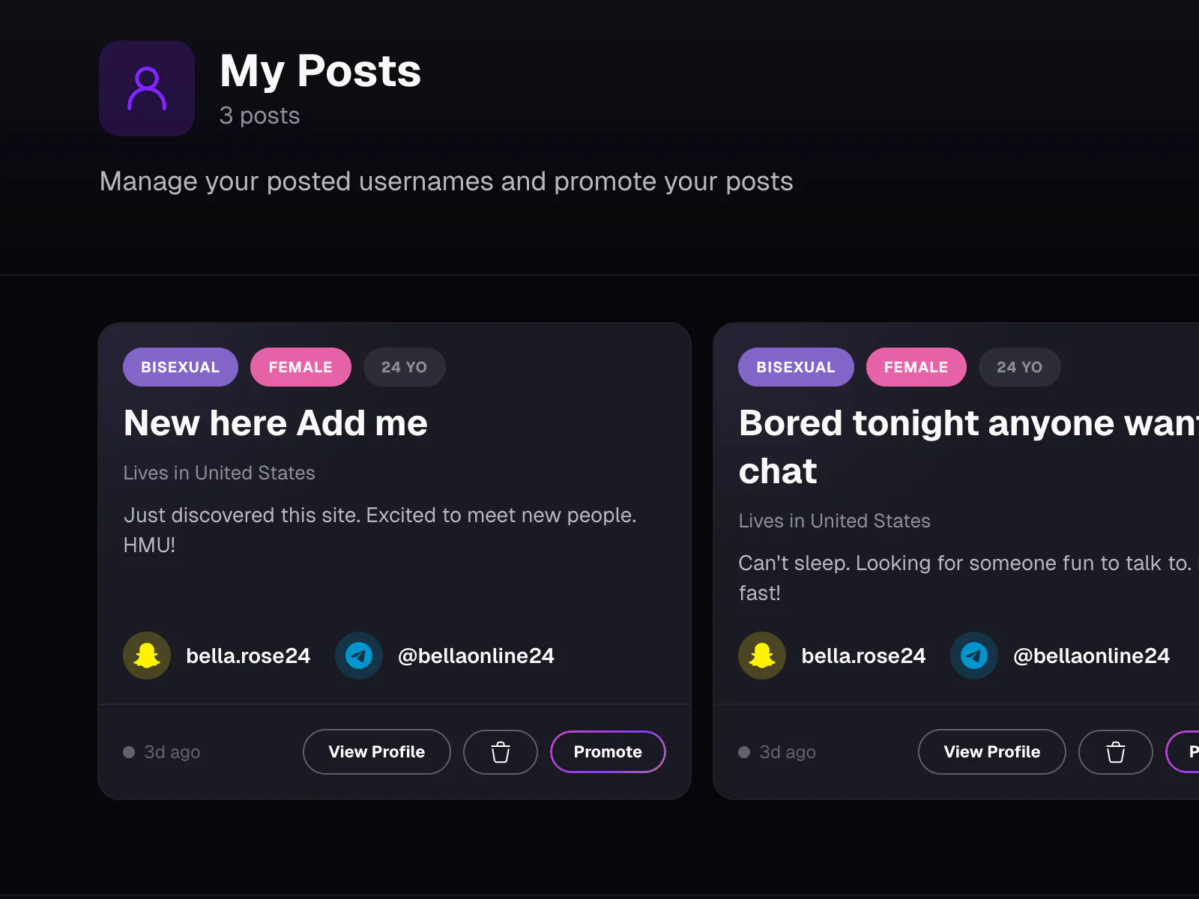This screenshot has height=899, width=1199.
Task: Click the gray status dot before "3d ago"
Action: (128, 751)
